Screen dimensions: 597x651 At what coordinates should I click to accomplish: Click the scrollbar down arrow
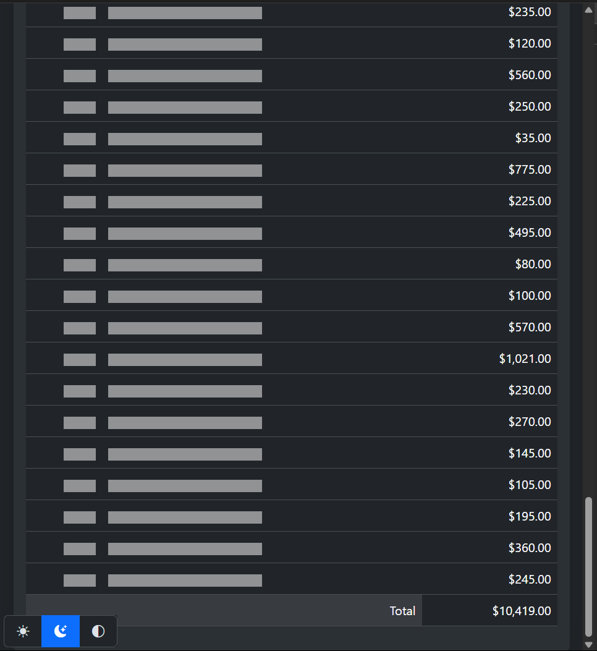point(588,644)
